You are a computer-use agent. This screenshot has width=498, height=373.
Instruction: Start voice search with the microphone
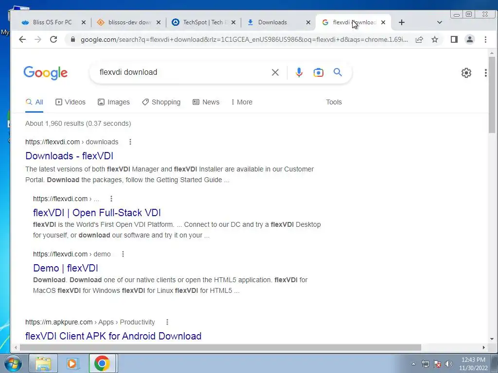click(299, 72)
